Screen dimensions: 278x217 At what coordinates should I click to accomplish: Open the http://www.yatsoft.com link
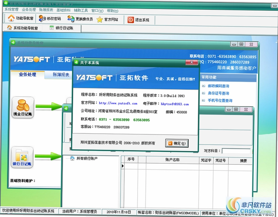tap(118, 103)
